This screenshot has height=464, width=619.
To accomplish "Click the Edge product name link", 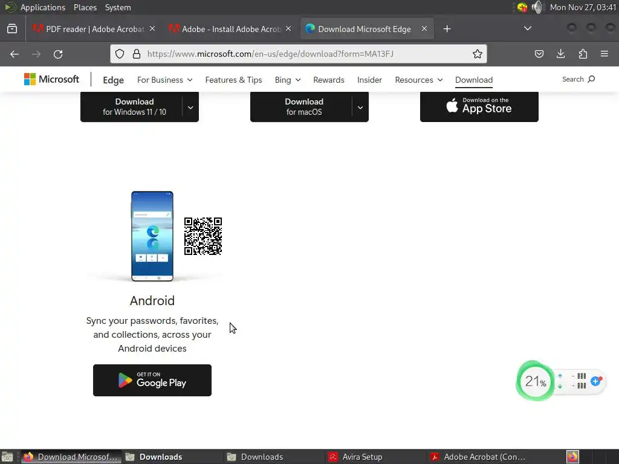I will [113, 80].
